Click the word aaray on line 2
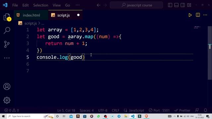 coord(75,37)
